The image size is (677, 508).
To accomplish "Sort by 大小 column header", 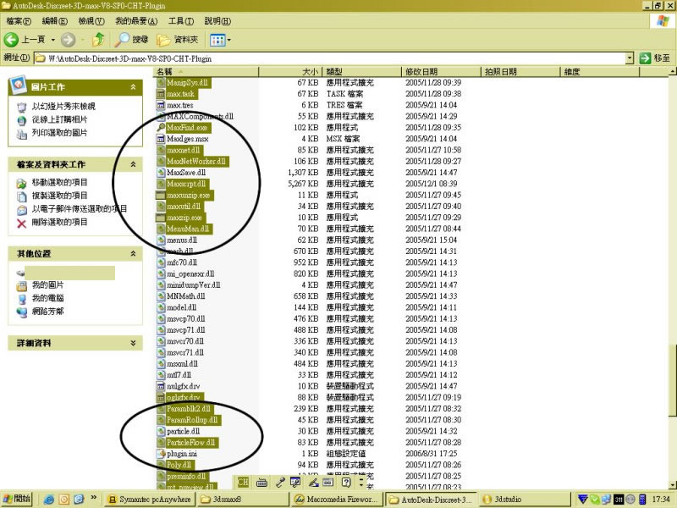I will click(x=290, y=72).
